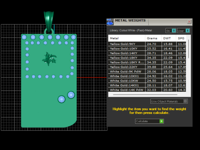Click the 32.03 grams value
Screen dimensions: 200x150
pyautogui.click(x=152, y=90)
